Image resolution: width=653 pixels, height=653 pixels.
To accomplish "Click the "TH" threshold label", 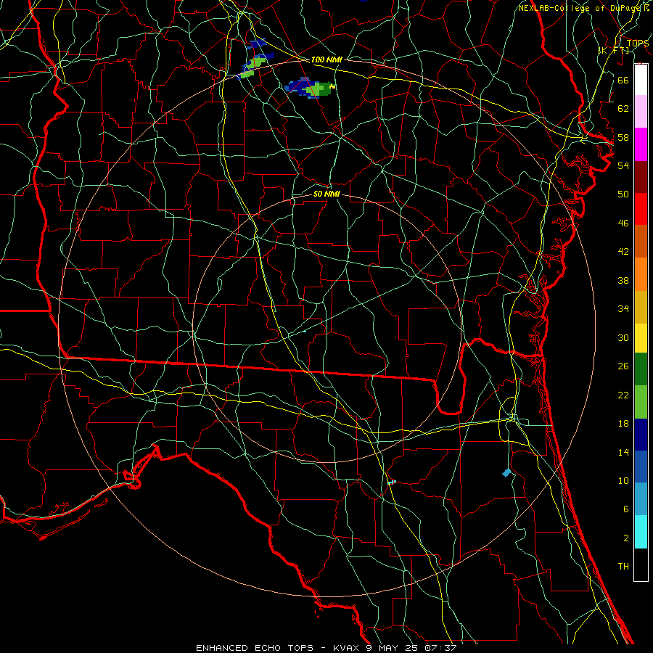I will click(x=623, y=567).
